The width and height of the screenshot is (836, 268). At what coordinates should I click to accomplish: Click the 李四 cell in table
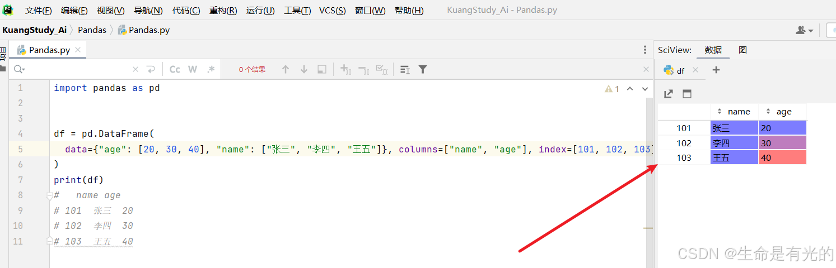coord(734,143)
